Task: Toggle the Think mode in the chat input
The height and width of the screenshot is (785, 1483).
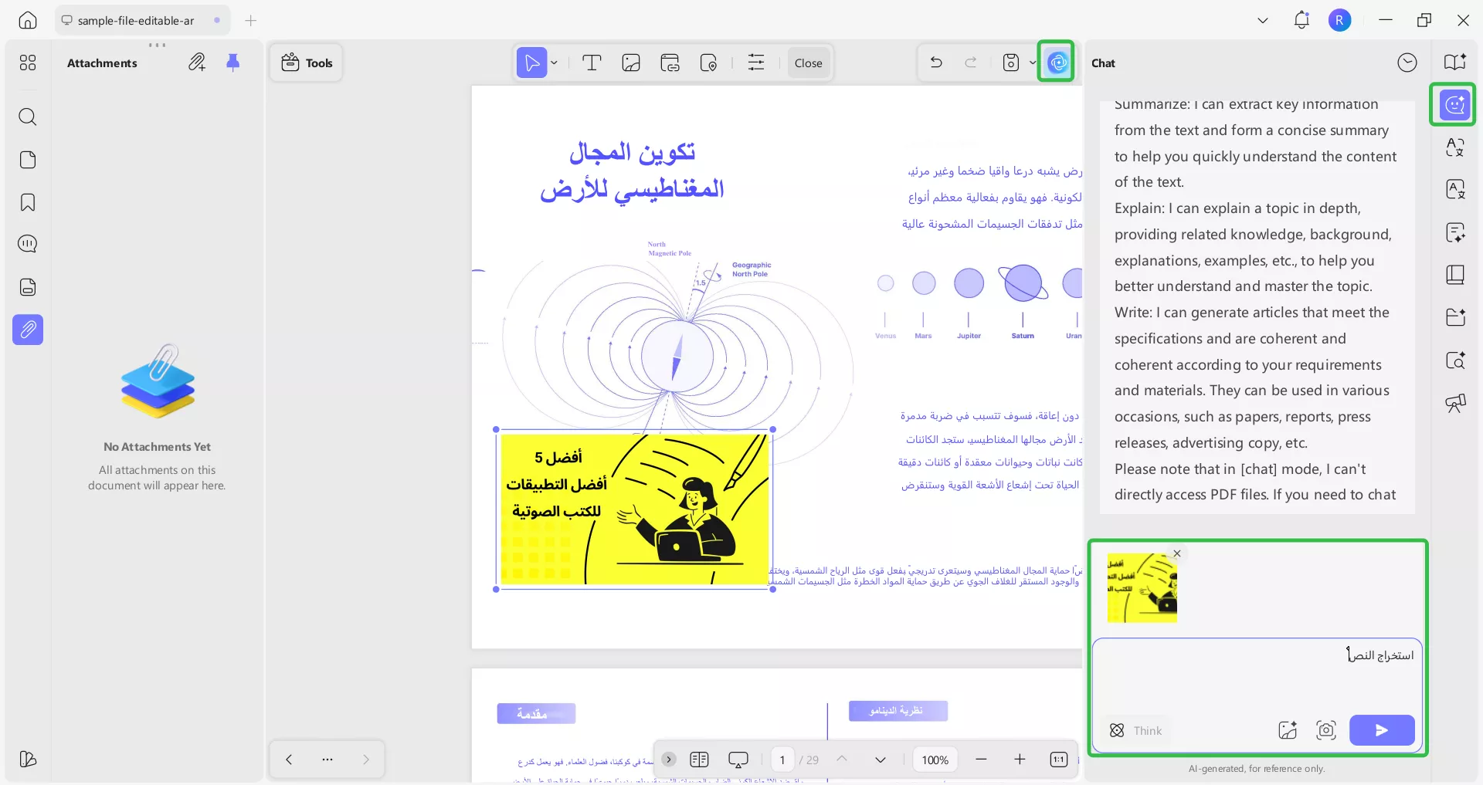Action: 1135,730
